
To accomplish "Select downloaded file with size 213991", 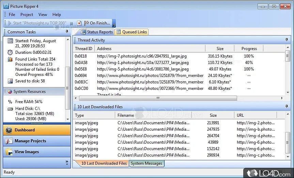I will [179, 123].
